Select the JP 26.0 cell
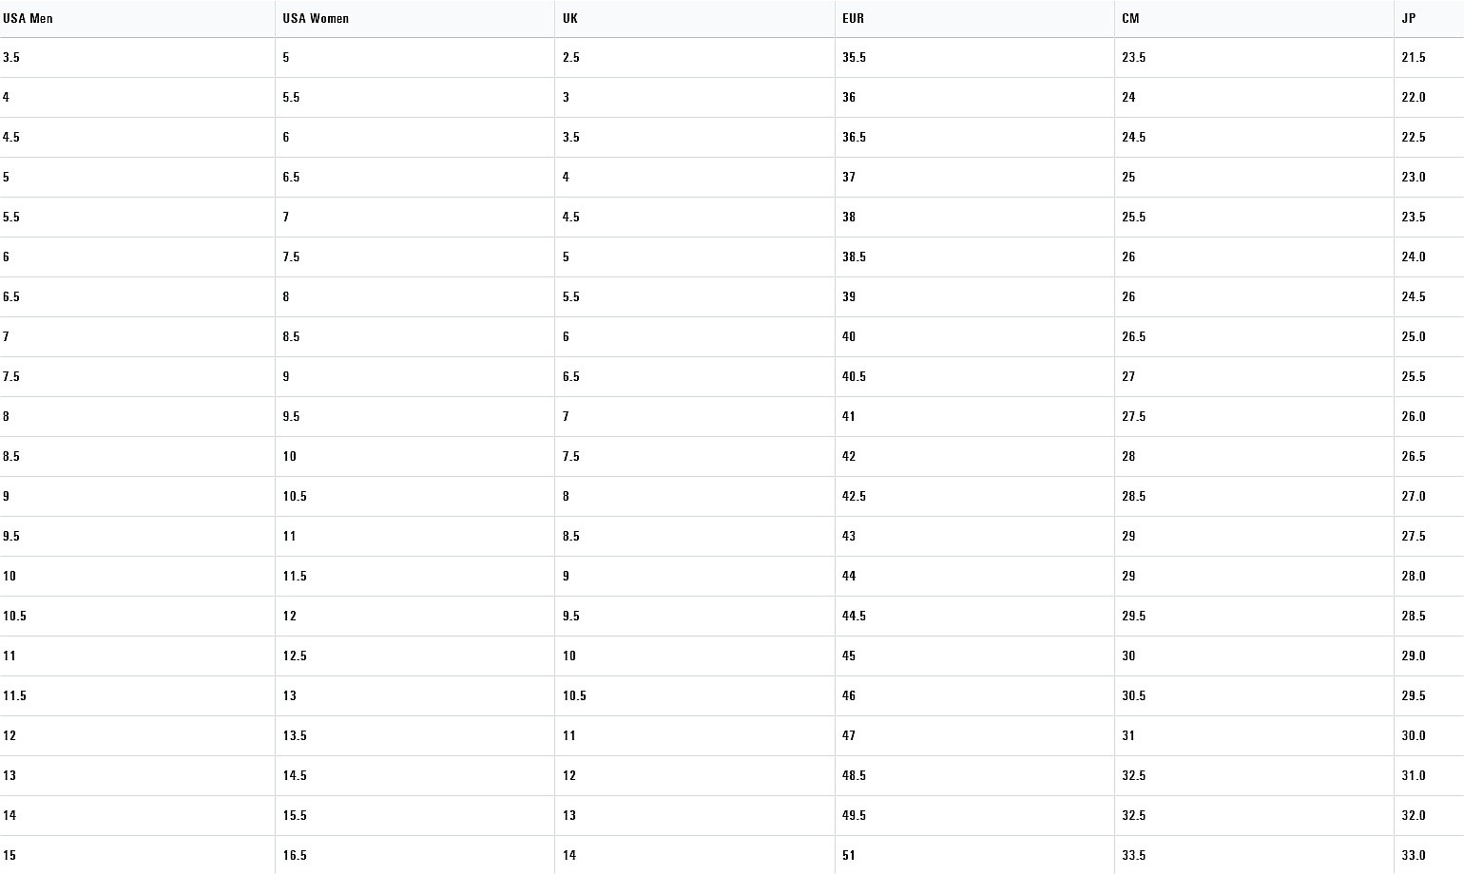 tap(1429, 417)
